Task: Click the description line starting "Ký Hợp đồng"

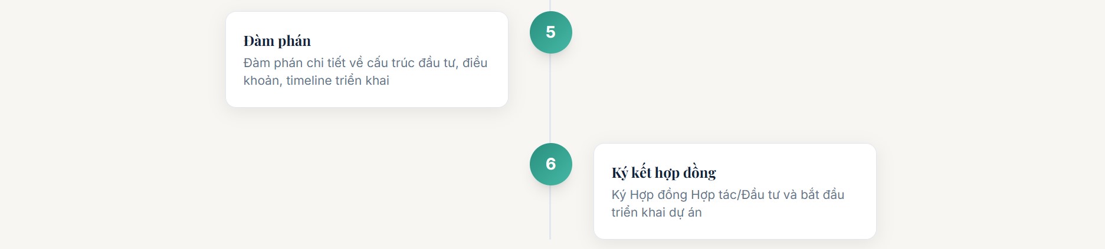Action: [727, 195]
